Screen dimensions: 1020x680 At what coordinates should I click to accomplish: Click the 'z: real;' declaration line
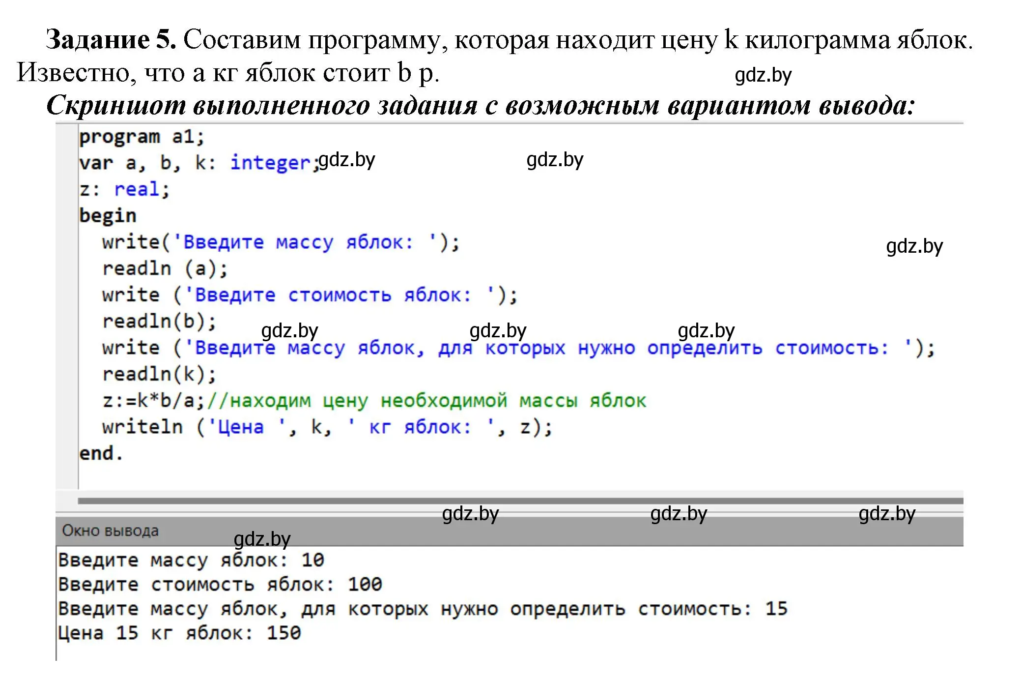pyautogui.click(x=124, y=189)
